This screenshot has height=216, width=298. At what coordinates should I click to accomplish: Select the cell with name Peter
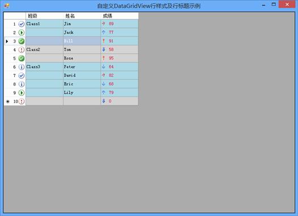82,67
